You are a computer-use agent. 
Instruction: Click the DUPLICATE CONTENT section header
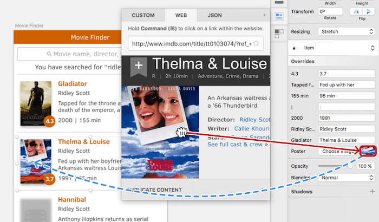pos(154,190)
